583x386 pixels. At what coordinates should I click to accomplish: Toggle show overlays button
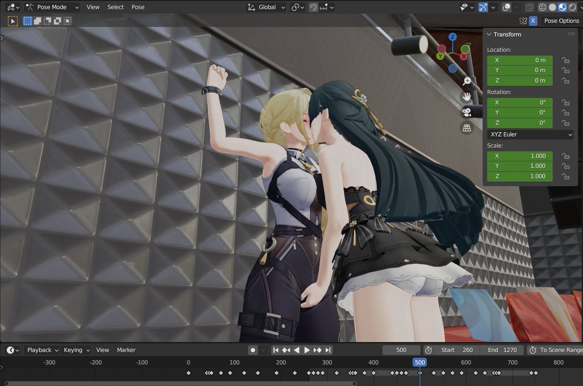(507, 7)
